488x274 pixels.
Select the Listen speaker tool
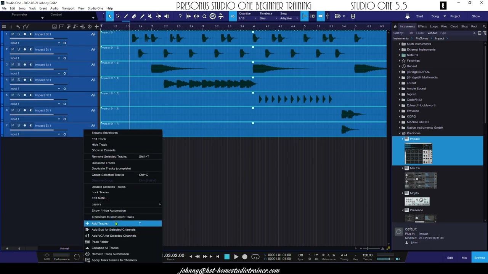point(167,16)
